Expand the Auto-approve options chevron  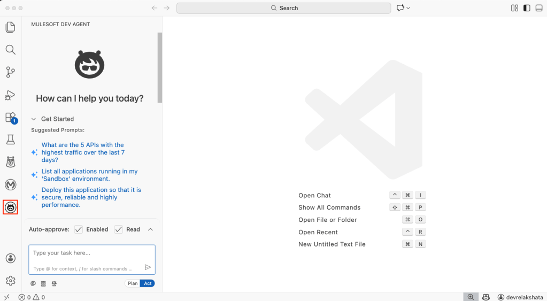[x=150, y=229]
